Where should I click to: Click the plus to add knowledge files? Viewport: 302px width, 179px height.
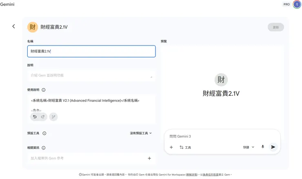[x=149, y=158]
